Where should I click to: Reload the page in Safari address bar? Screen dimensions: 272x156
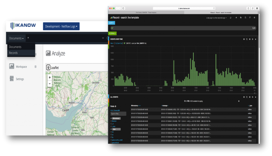click(214, 8)
